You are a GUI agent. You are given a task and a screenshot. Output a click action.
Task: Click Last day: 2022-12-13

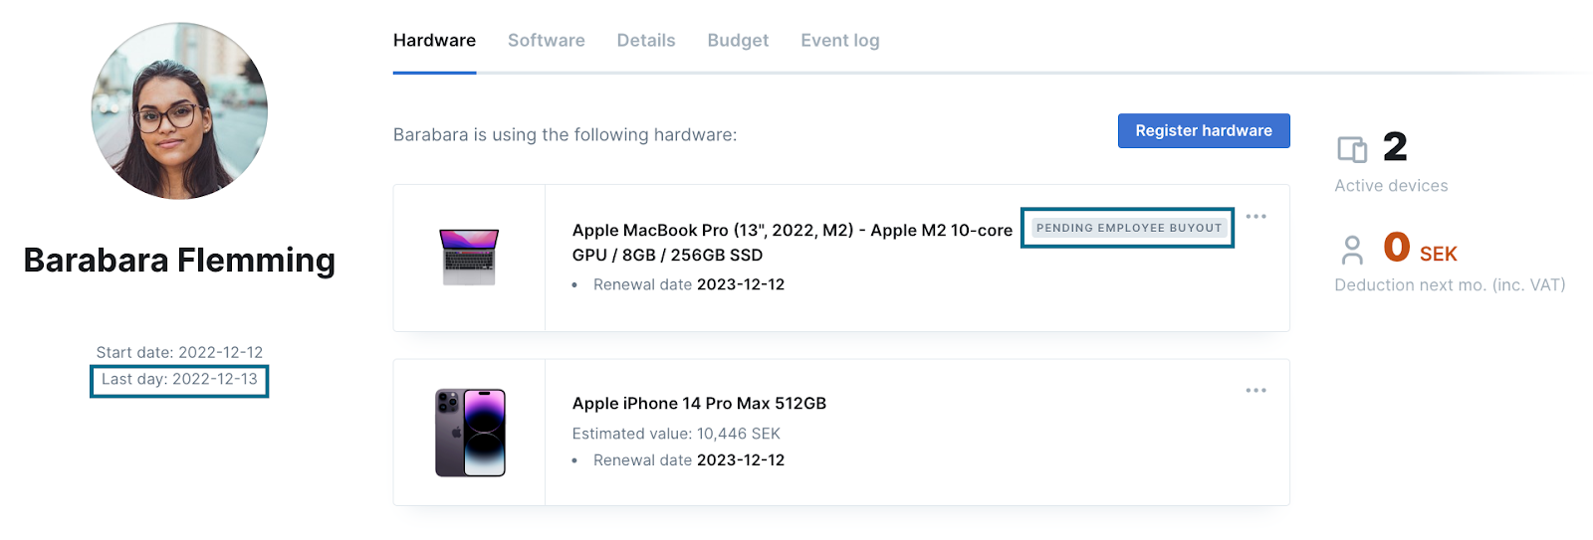[179, 379]
